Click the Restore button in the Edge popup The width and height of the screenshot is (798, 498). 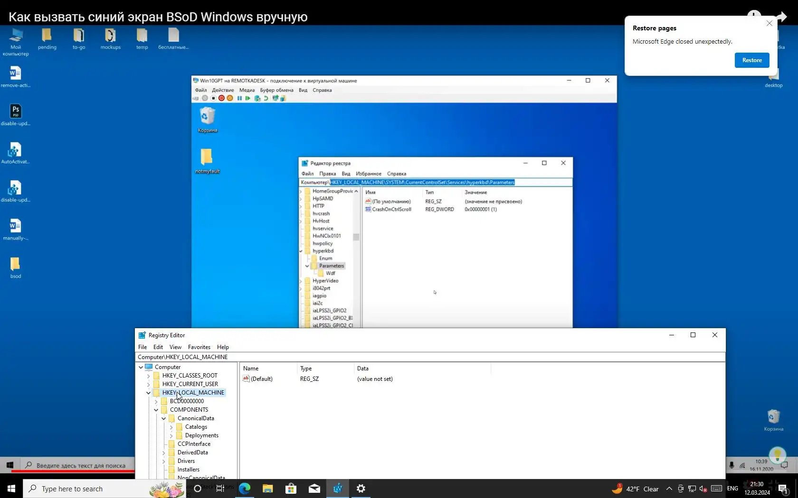752,60
